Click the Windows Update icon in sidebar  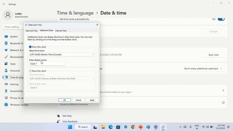point(6,104)
